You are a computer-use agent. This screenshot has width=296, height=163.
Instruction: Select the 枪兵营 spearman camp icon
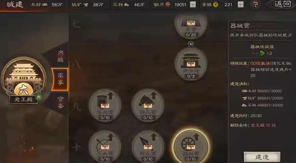click(x=148, y=147)
